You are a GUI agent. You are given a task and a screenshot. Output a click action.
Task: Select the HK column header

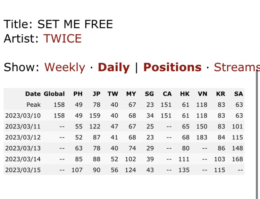coord(185,94)
